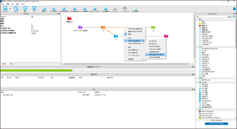This screenshot has width=237, height=129.
Task: Switch to the Flow tab below properties
Action: click(11, 64)
